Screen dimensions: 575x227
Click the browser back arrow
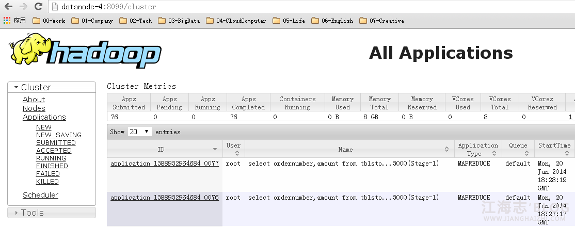click(9, 7)
